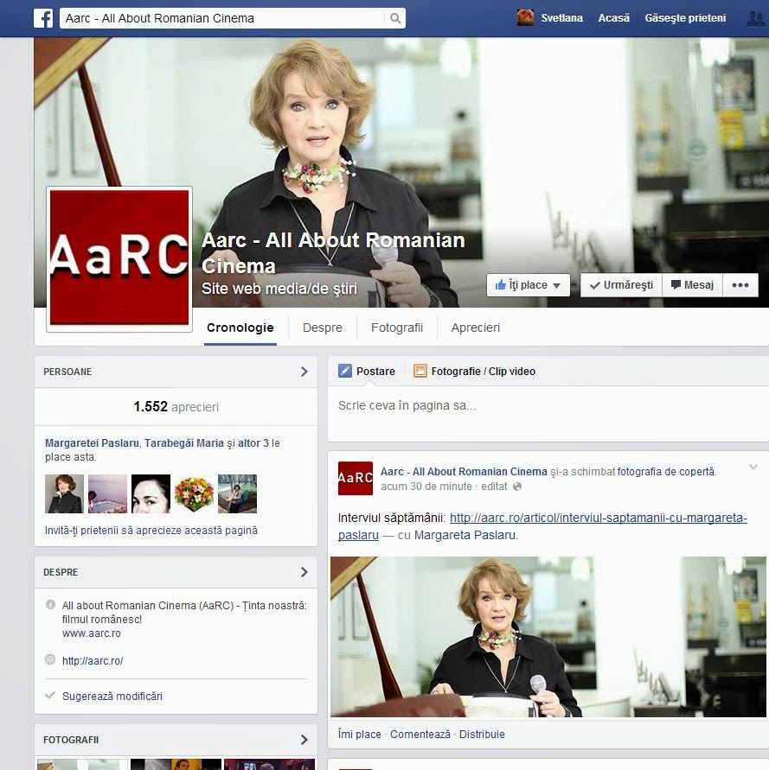
Task: Click the search magnifier icon
Action: click(x=394, y=18)
